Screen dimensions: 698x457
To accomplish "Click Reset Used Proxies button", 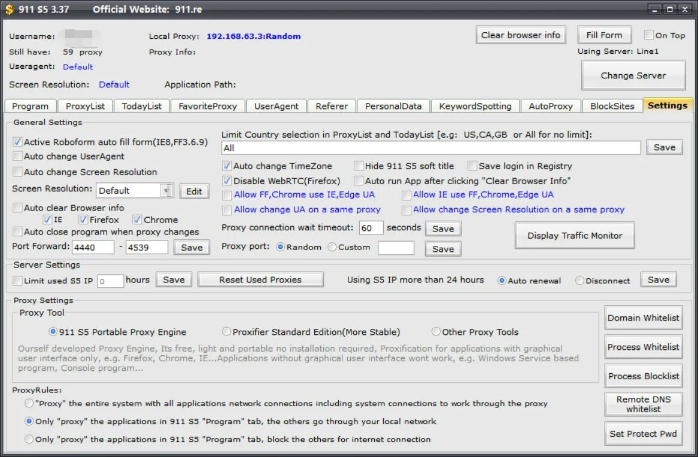I will click(260, 279).
